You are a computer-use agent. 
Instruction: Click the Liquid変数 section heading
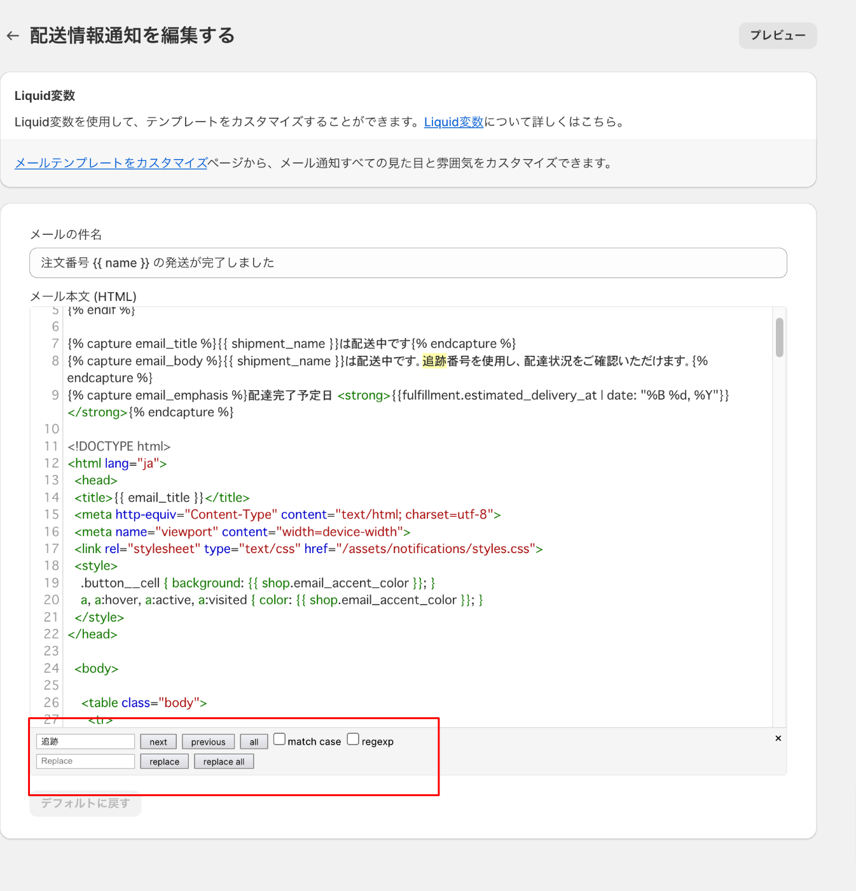[x=45, y=95]
